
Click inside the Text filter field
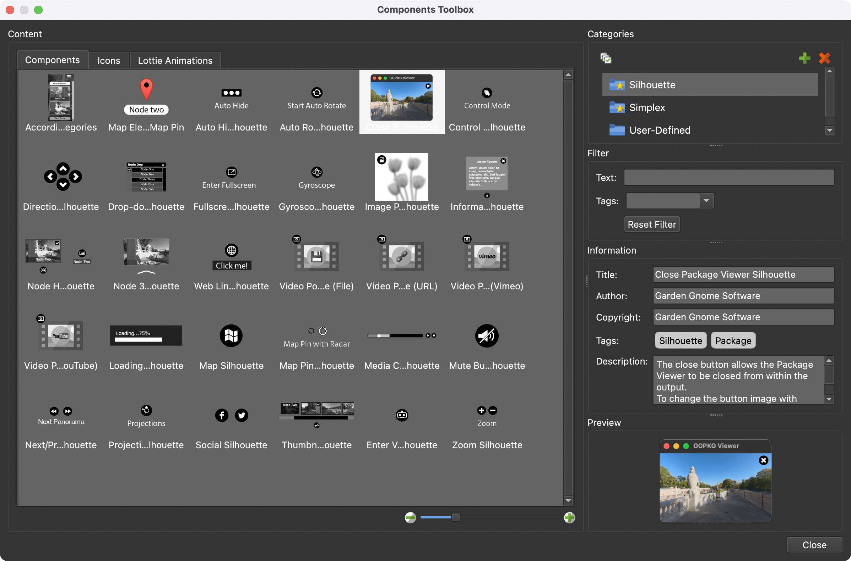(x=729, y=177)
